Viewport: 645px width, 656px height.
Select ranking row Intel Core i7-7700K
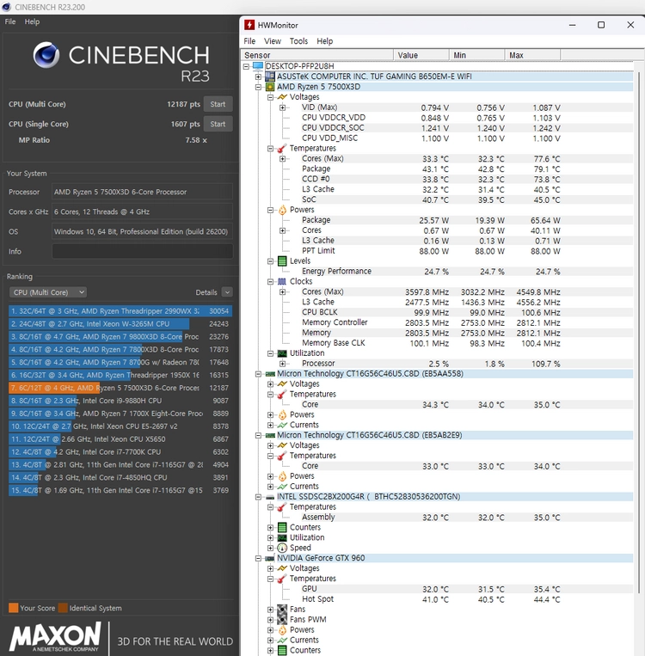click(120, 452)
